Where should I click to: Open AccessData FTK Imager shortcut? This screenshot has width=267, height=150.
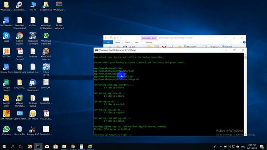tap(33, 38)
